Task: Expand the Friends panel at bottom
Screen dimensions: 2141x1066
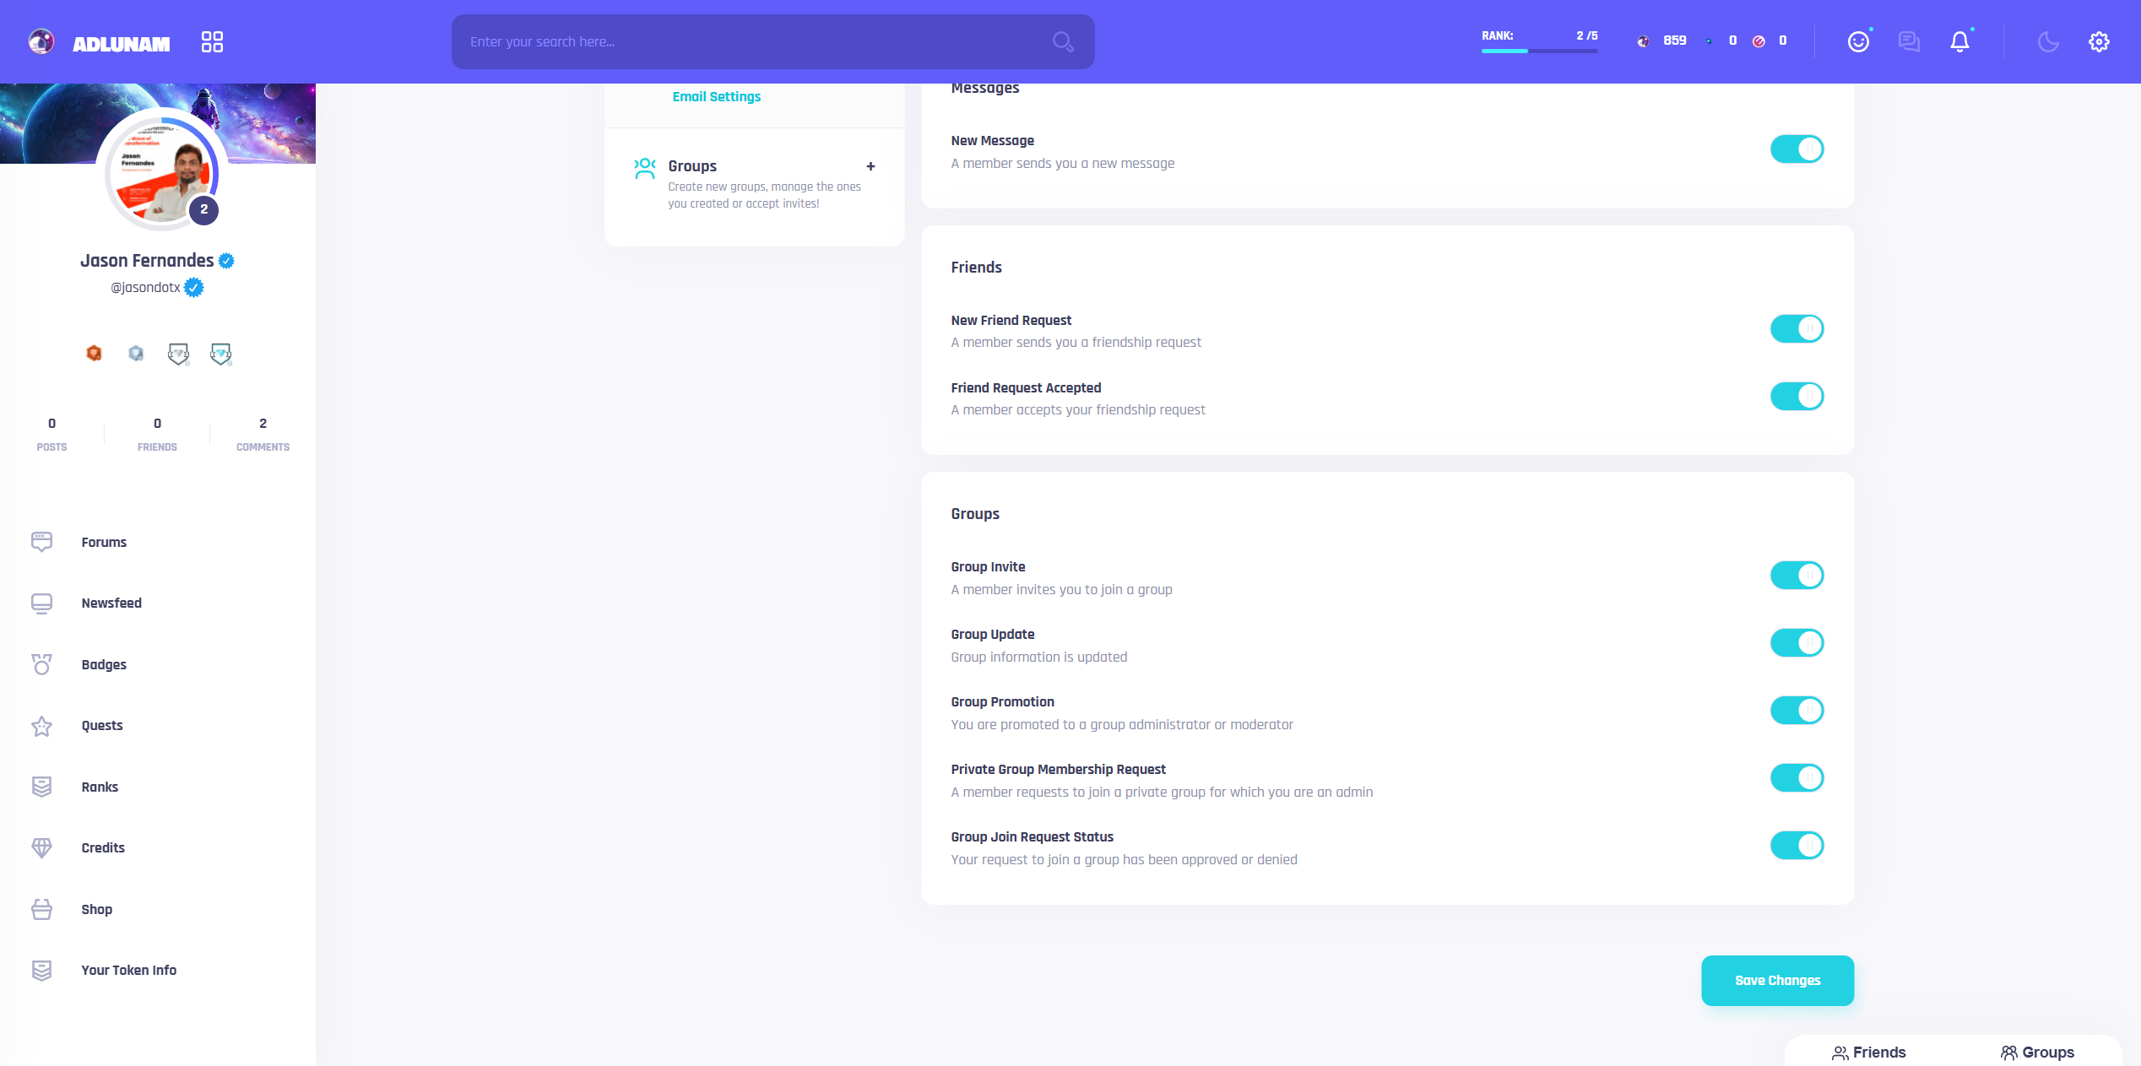Action: point(1868,1052)
